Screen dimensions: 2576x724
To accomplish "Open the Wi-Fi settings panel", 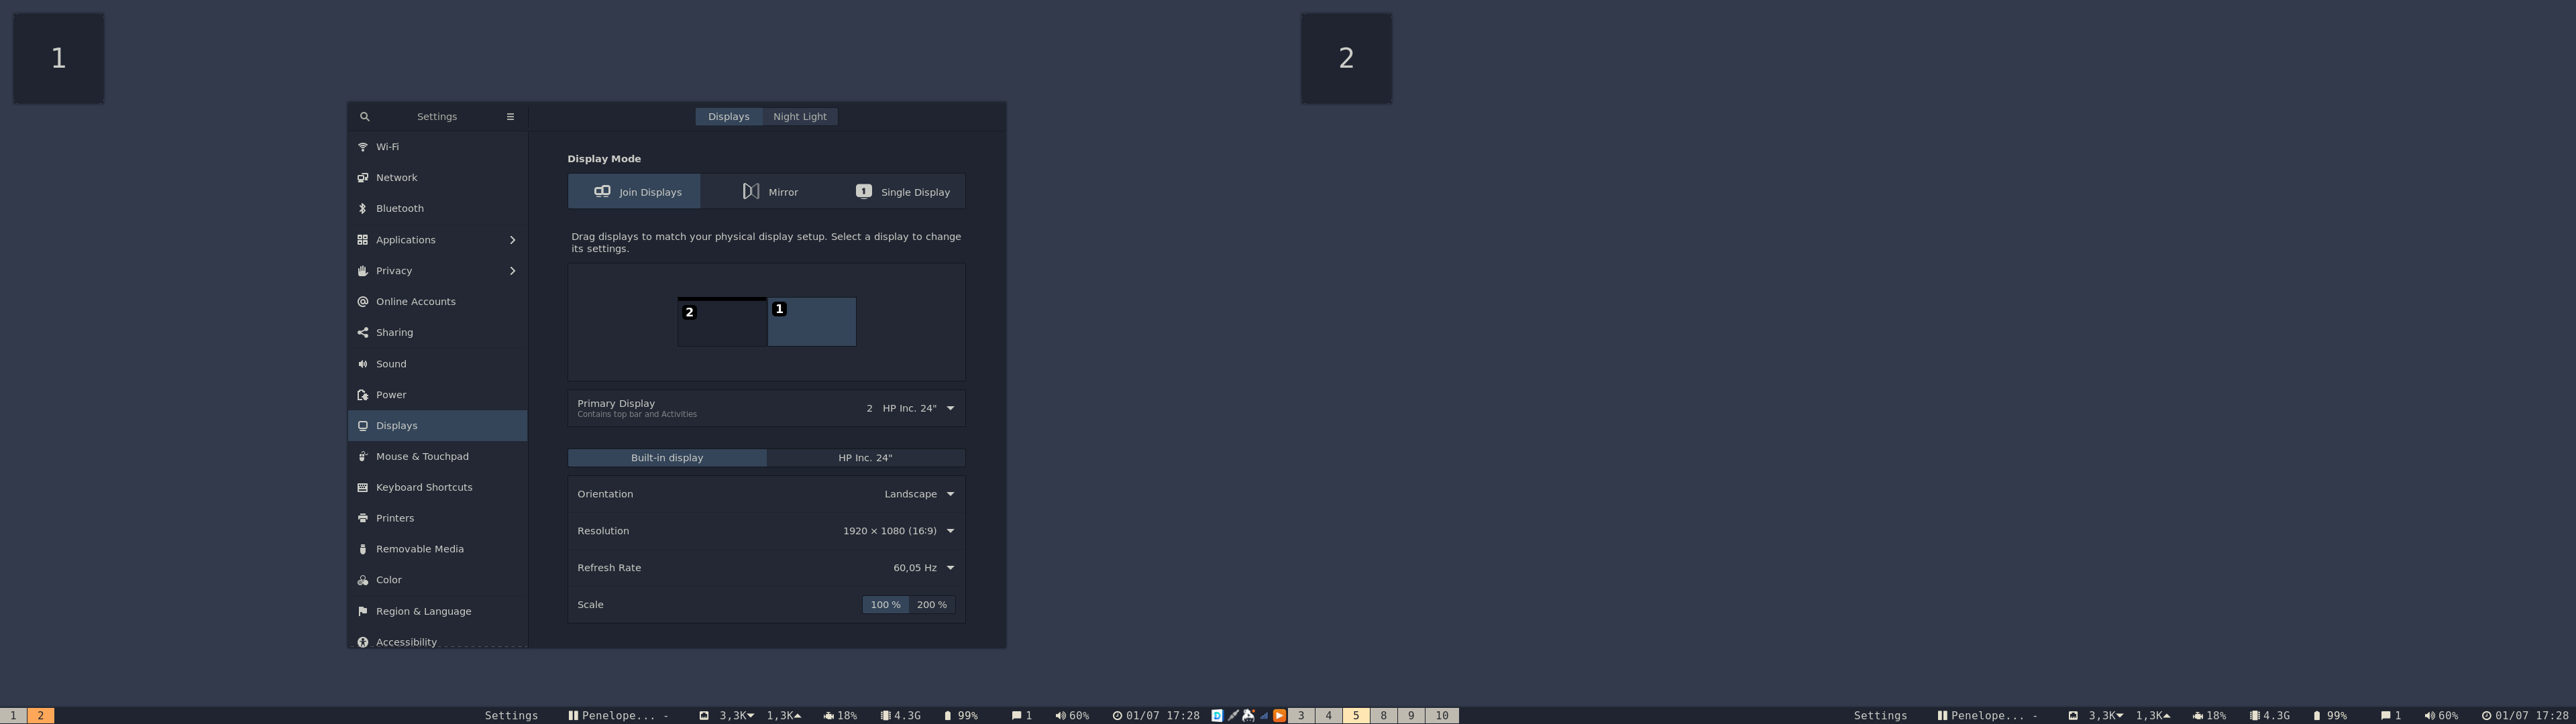I will pyautogui.click(x=387, y=147).
